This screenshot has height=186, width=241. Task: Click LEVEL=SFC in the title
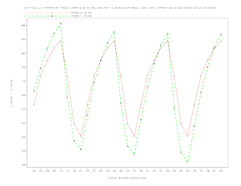tap(148, 8)
